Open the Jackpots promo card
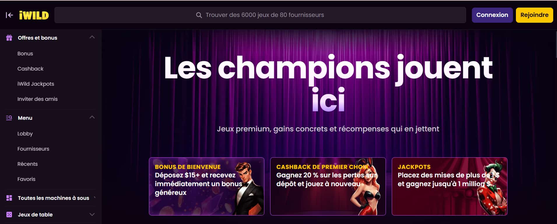Viewport: 557px width, 224px height. pos(449,186)
